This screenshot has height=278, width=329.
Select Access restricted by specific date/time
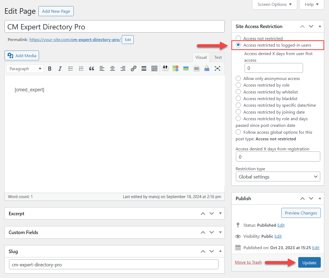[x=238, y=105]
